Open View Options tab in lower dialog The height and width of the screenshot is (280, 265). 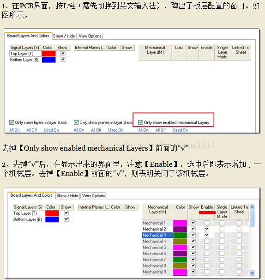(x=93, y=196)
